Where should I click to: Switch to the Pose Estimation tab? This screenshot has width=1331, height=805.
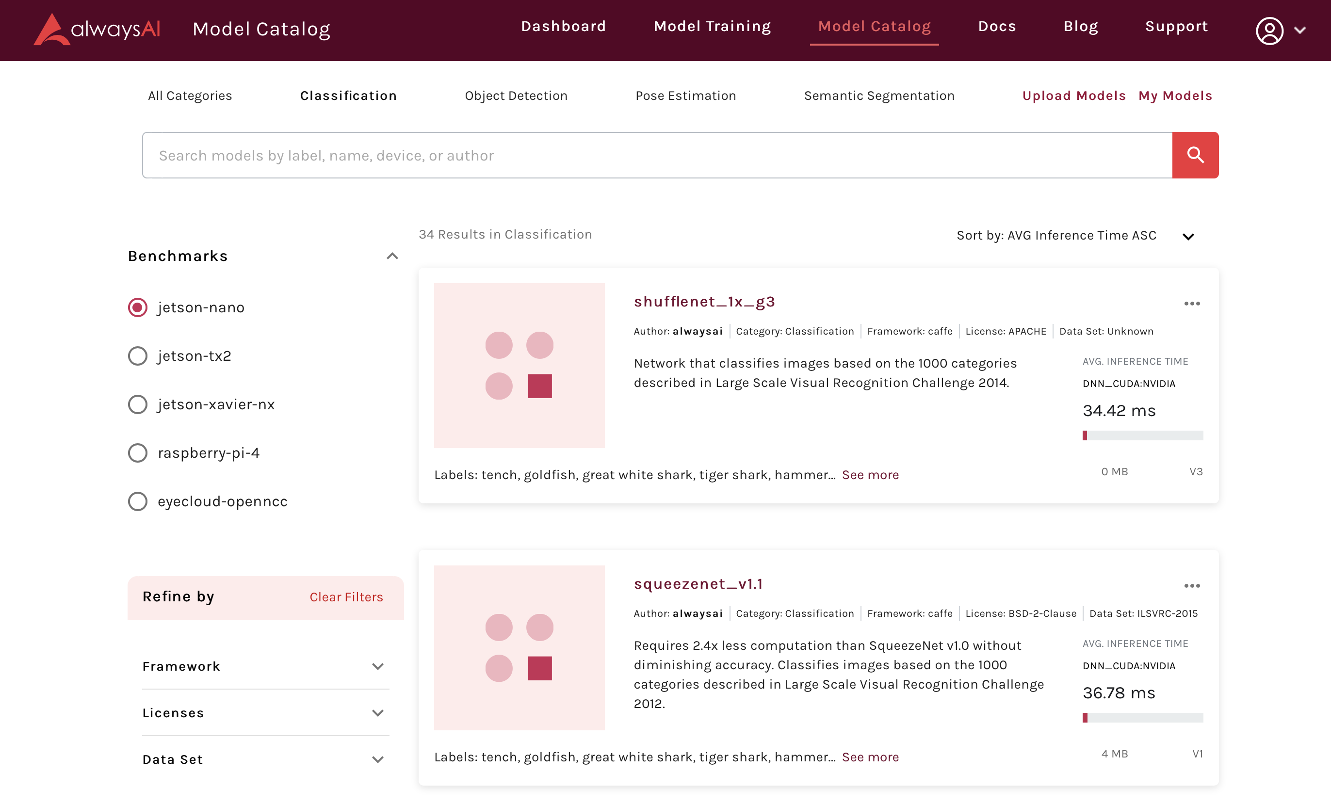(x=685, y=96)
